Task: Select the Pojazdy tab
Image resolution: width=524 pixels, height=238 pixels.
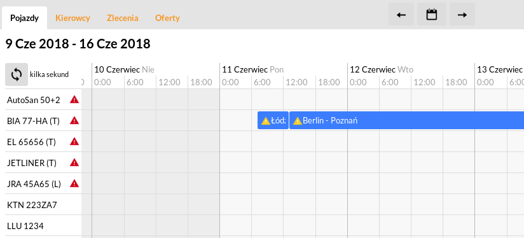Action: coord(24,18)
